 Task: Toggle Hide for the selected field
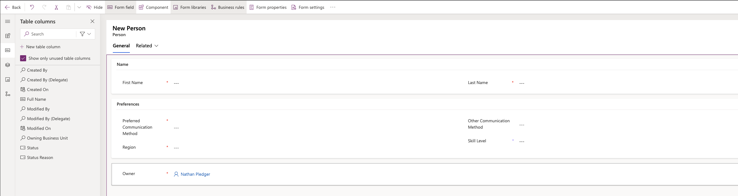point(95,7)
